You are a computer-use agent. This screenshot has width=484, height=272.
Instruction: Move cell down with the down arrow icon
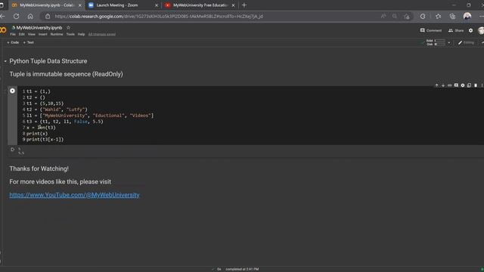click(x=443, y=85)
